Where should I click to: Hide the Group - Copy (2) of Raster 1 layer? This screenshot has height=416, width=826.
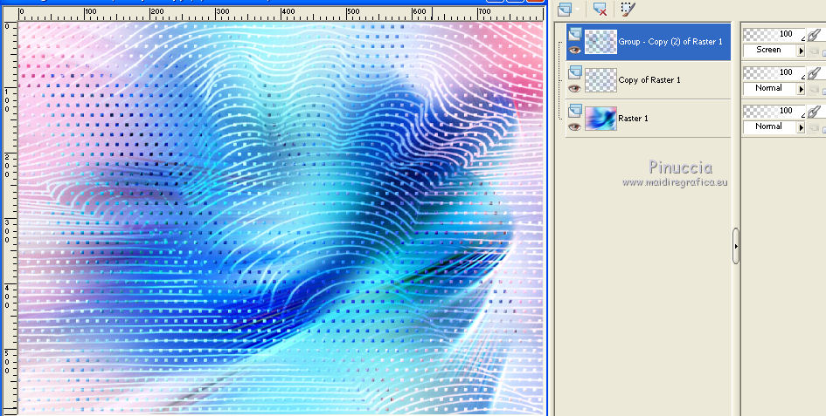pyautogui.click(x=575, y=50)
